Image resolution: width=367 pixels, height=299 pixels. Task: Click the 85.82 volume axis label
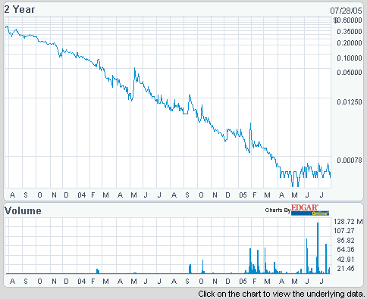(x=346, y=240)
